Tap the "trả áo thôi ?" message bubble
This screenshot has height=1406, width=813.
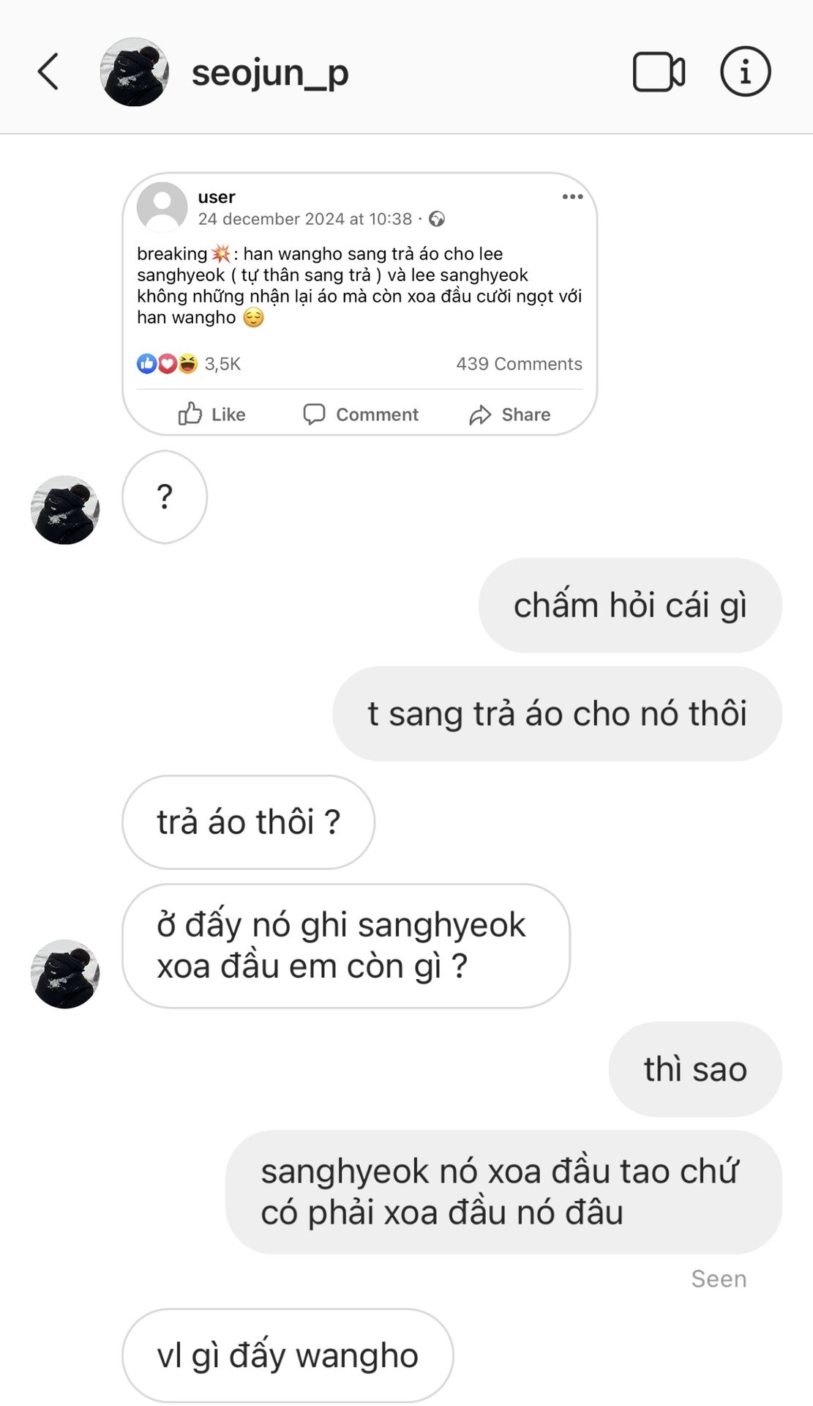(x=248, y=822)
